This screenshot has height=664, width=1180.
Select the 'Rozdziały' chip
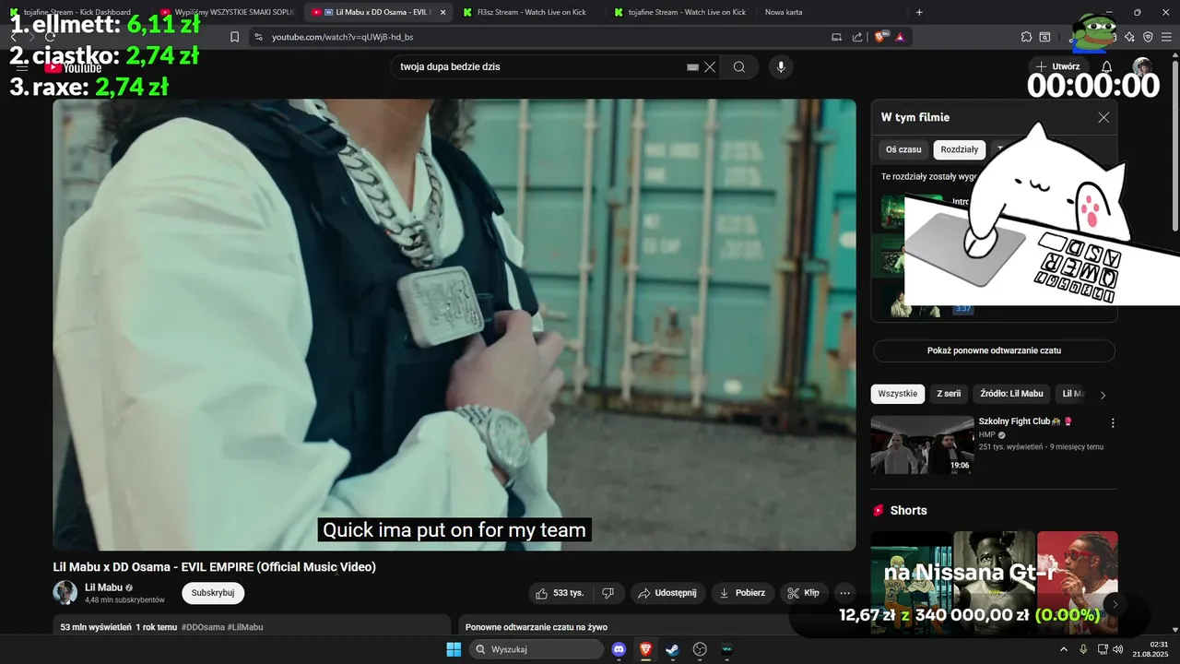point(960,149)
